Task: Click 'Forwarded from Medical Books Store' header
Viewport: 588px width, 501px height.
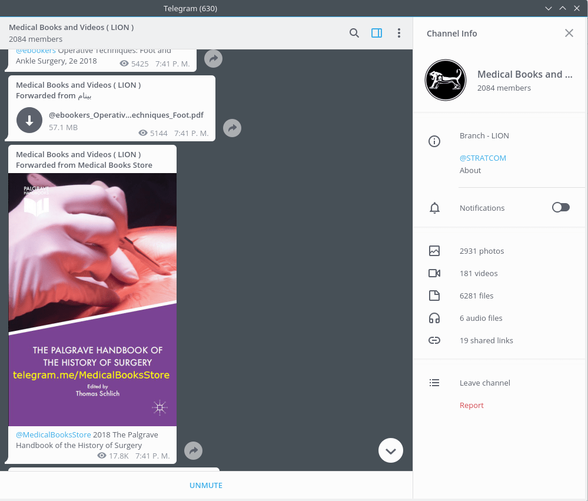Action: [84, 165]
